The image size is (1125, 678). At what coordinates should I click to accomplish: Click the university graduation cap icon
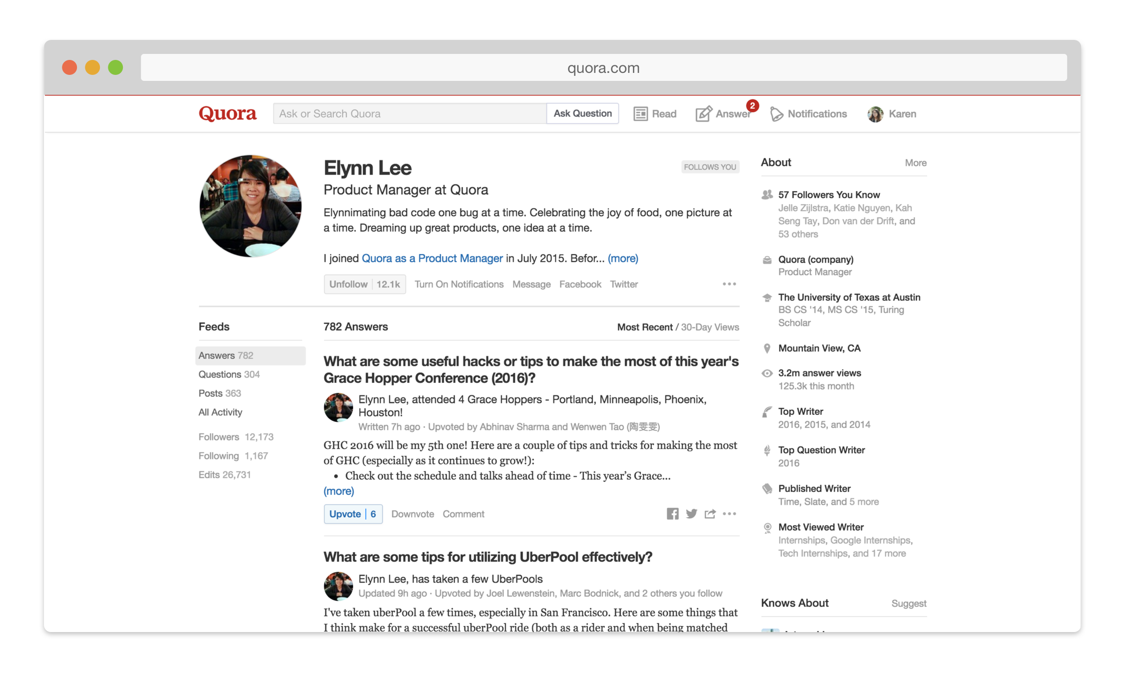pyautogui.click(x=767, y=298)
